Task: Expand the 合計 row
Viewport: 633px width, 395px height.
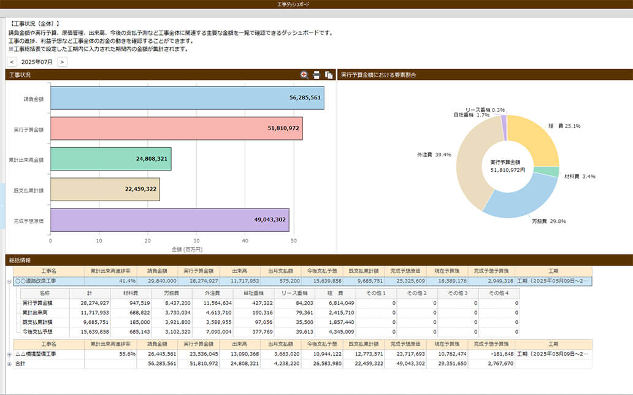Action: 9,364
